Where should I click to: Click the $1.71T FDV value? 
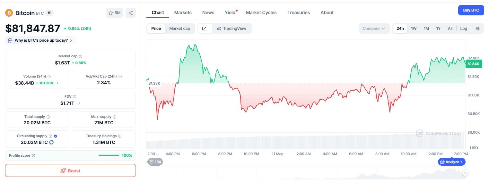[67, 103]
